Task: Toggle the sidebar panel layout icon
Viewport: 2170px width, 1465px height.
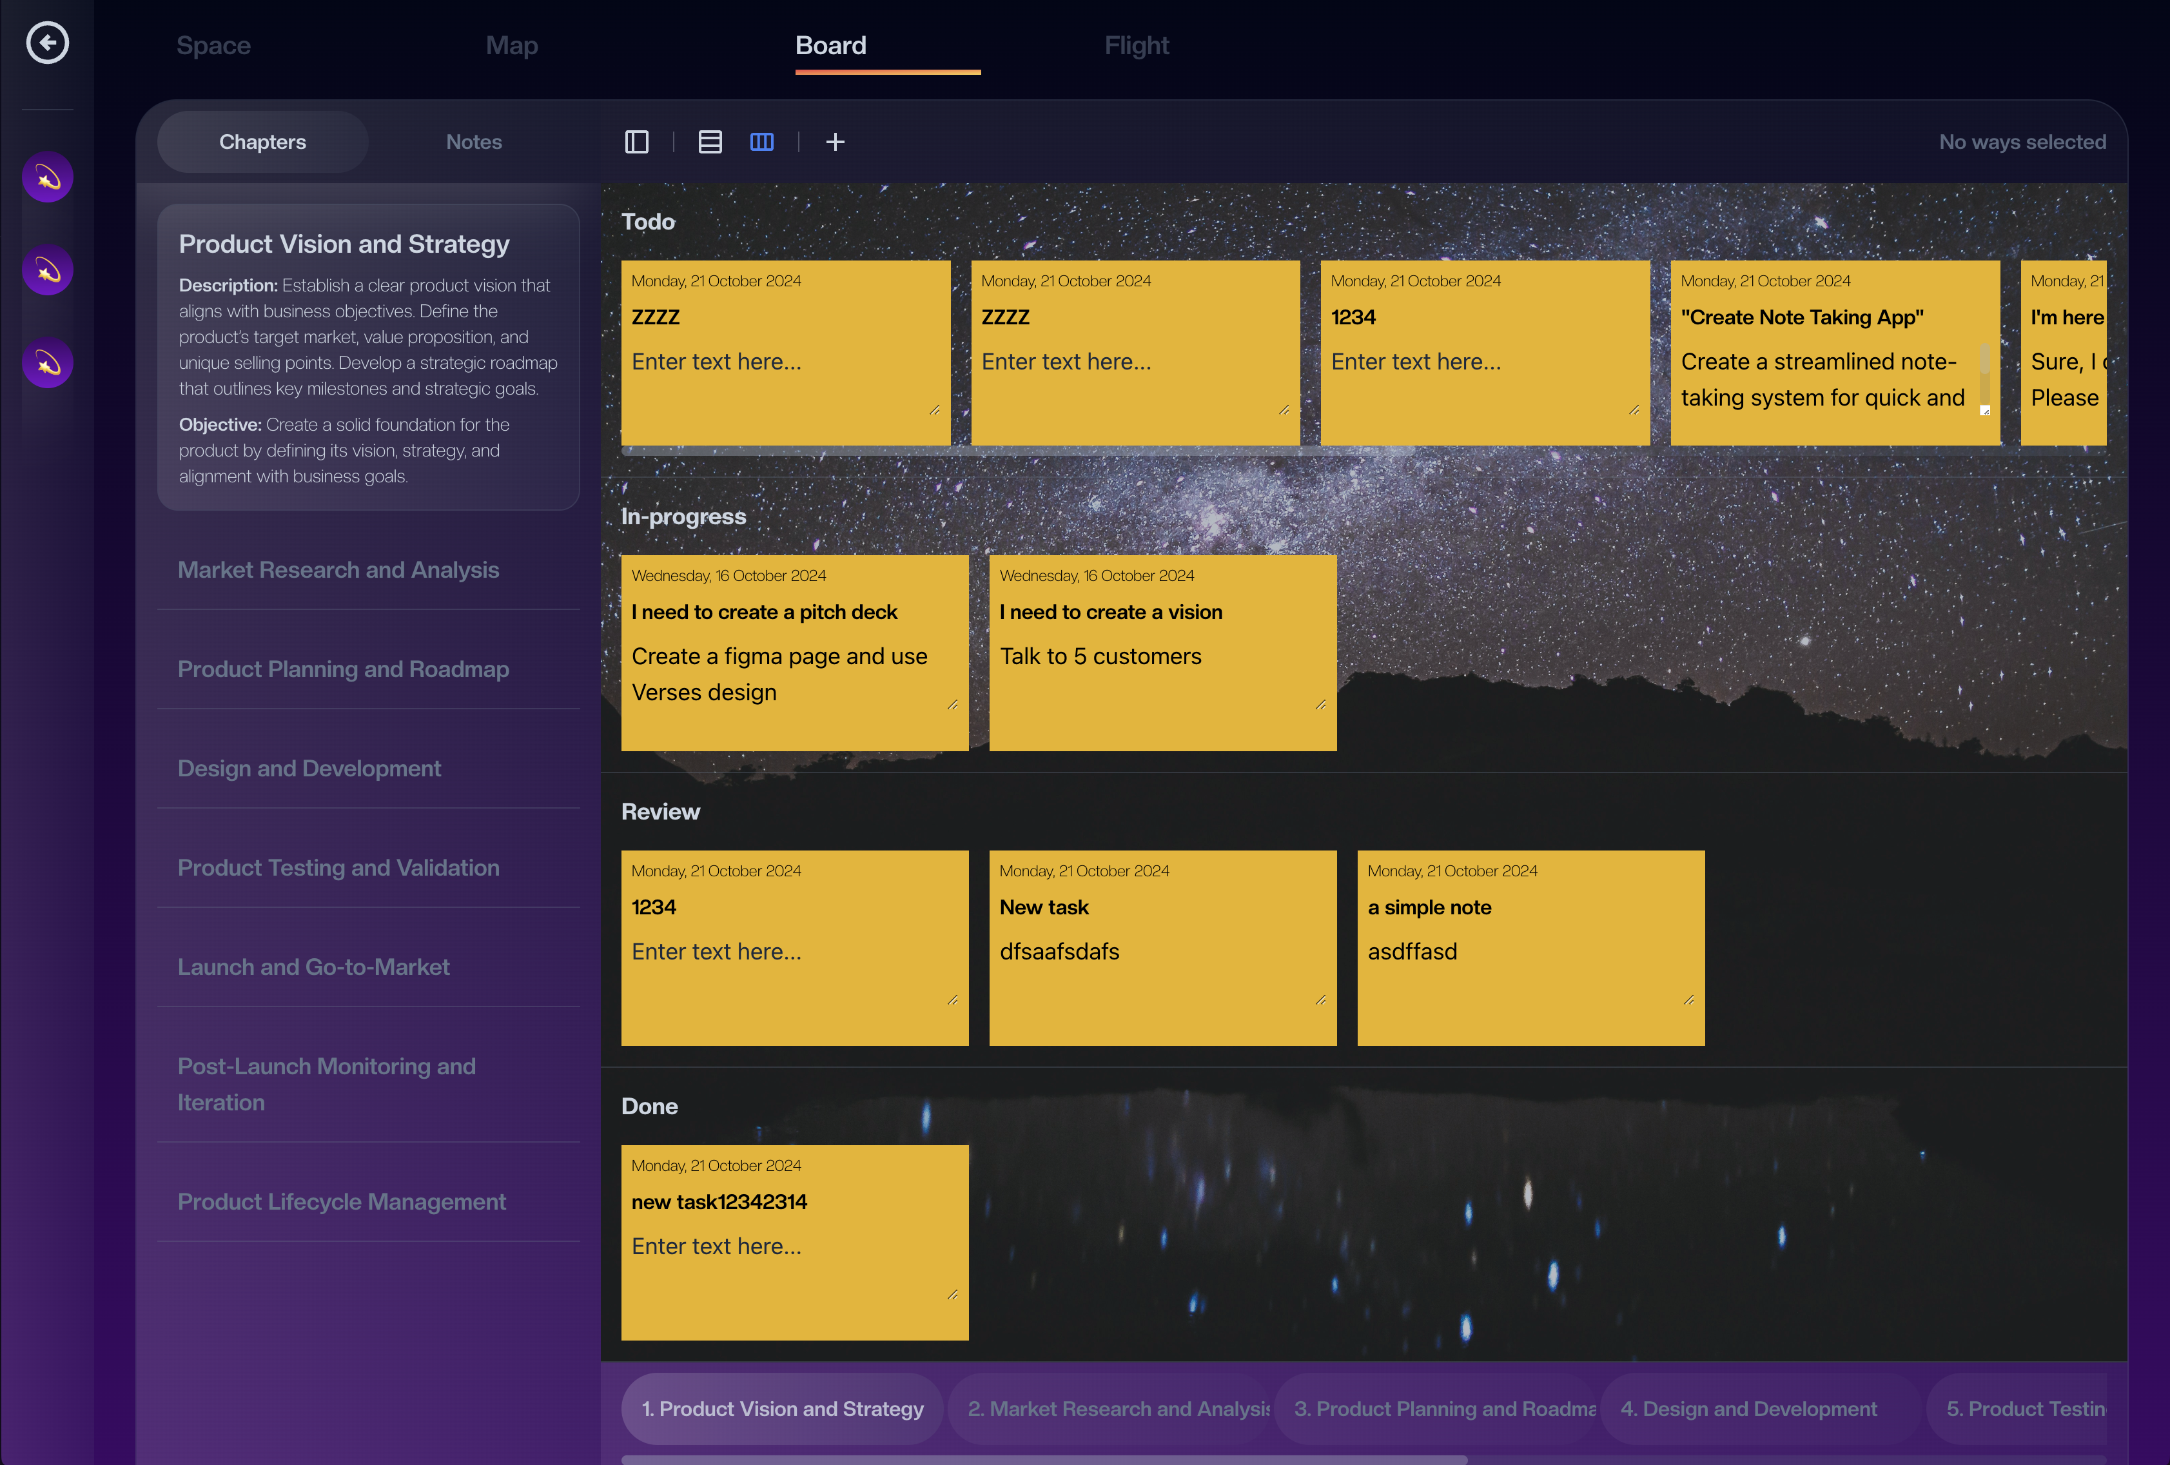Action: pyautogui.click(x=637, y=142)
